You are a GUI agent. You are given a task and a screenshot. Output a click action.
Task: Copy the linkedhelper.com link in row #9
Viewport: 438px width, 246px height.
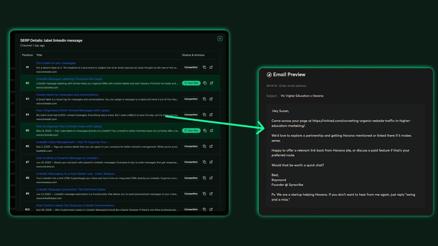[x=204, y=194]
